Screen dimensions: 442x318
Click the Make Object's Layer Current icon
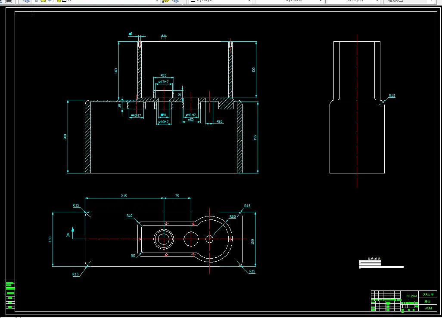pos(166,1)
